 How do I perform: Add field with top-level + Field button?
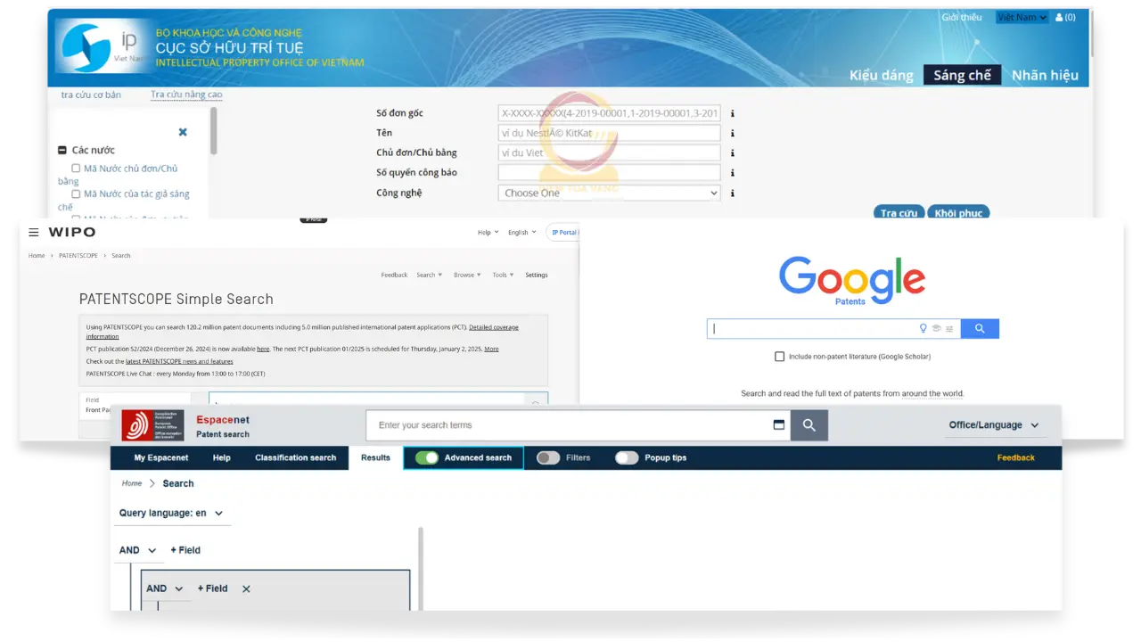pyautogui.click(x=185, y=550)
